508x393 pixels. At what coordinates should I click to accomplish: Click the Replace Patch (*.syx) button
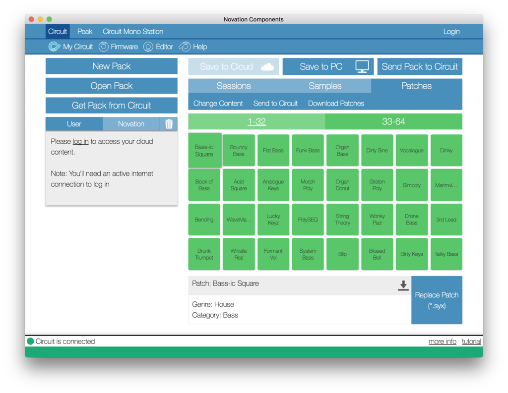437,300
